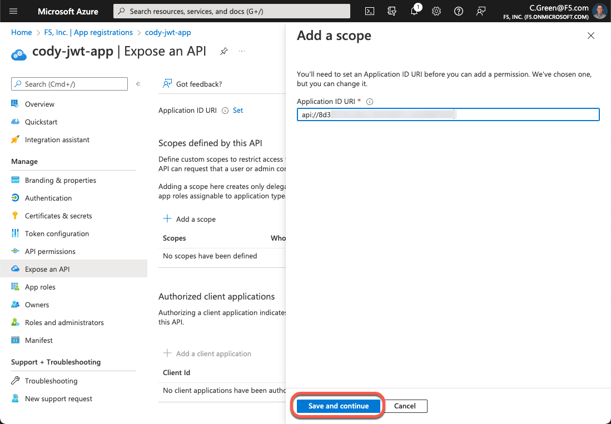Open the Manifest menu item
The width and height of the screenshot is (611, 424).
click(x=39, y=340)
